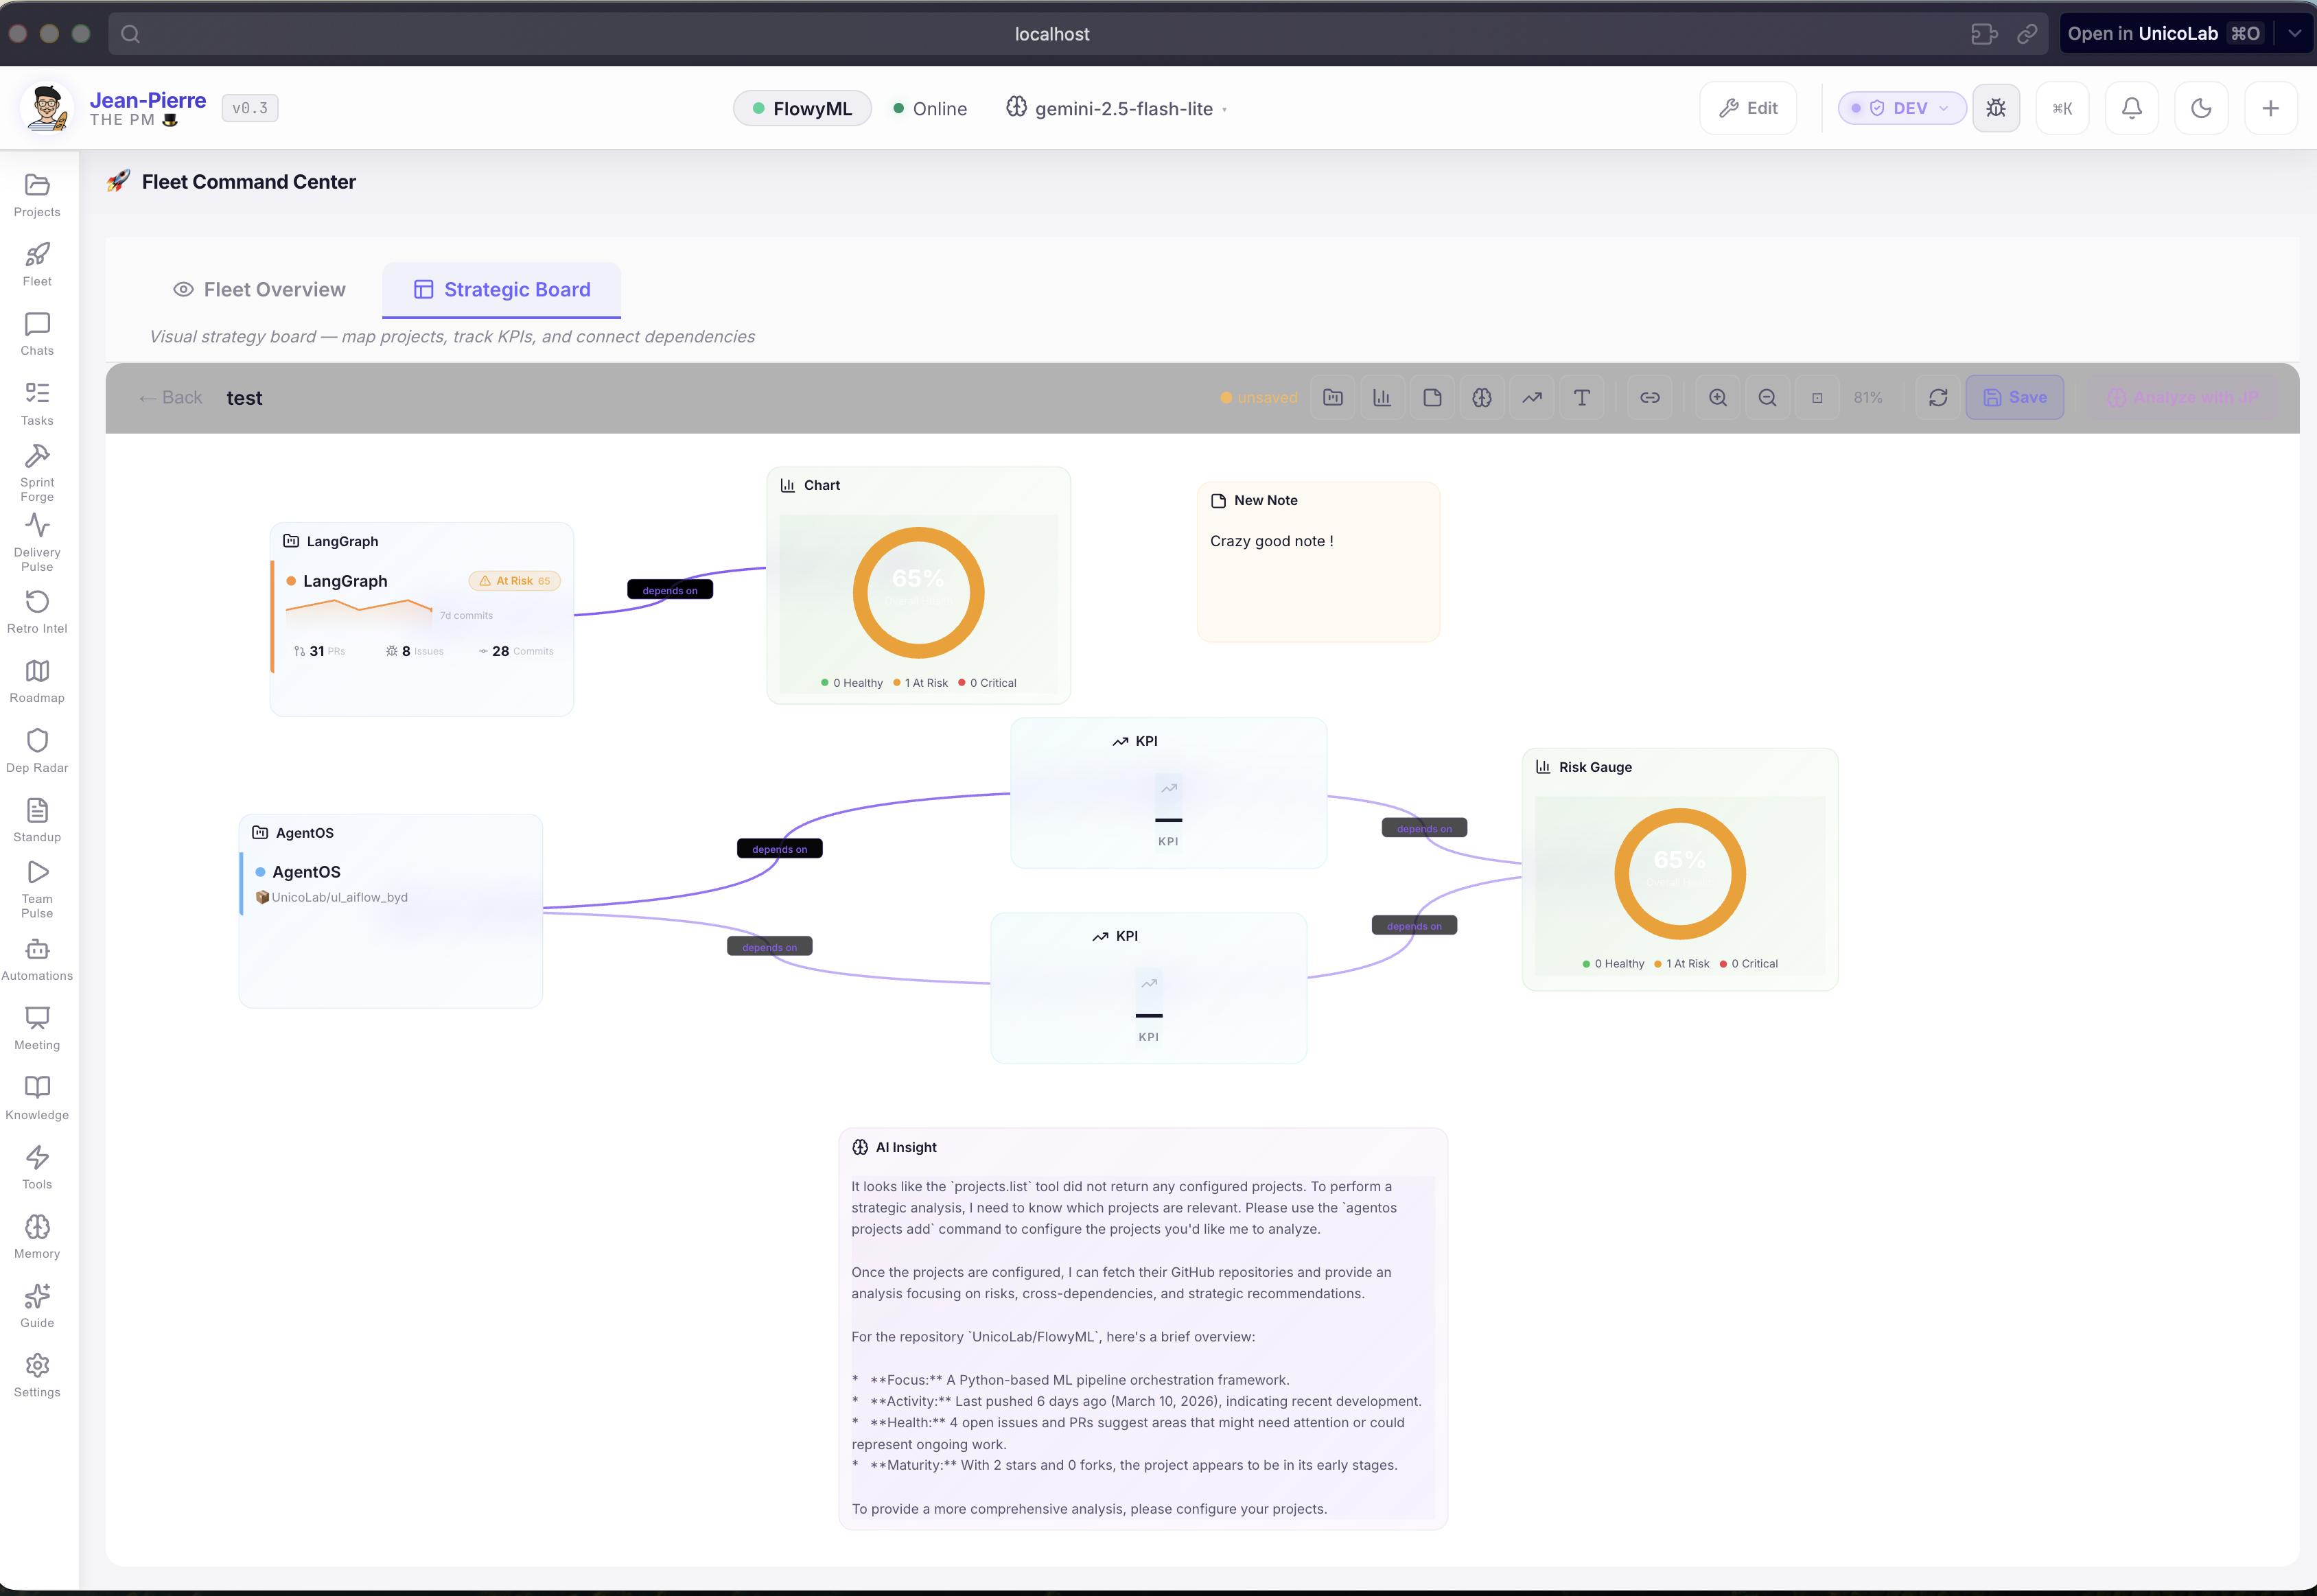Click the link connector tool
This screenshot has width=2317, height=1596.
(x=1650, y=398)
